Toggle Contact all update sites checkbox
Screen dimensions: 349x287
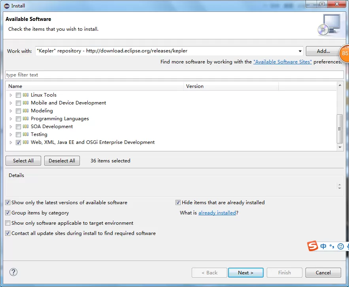(8, 233)
